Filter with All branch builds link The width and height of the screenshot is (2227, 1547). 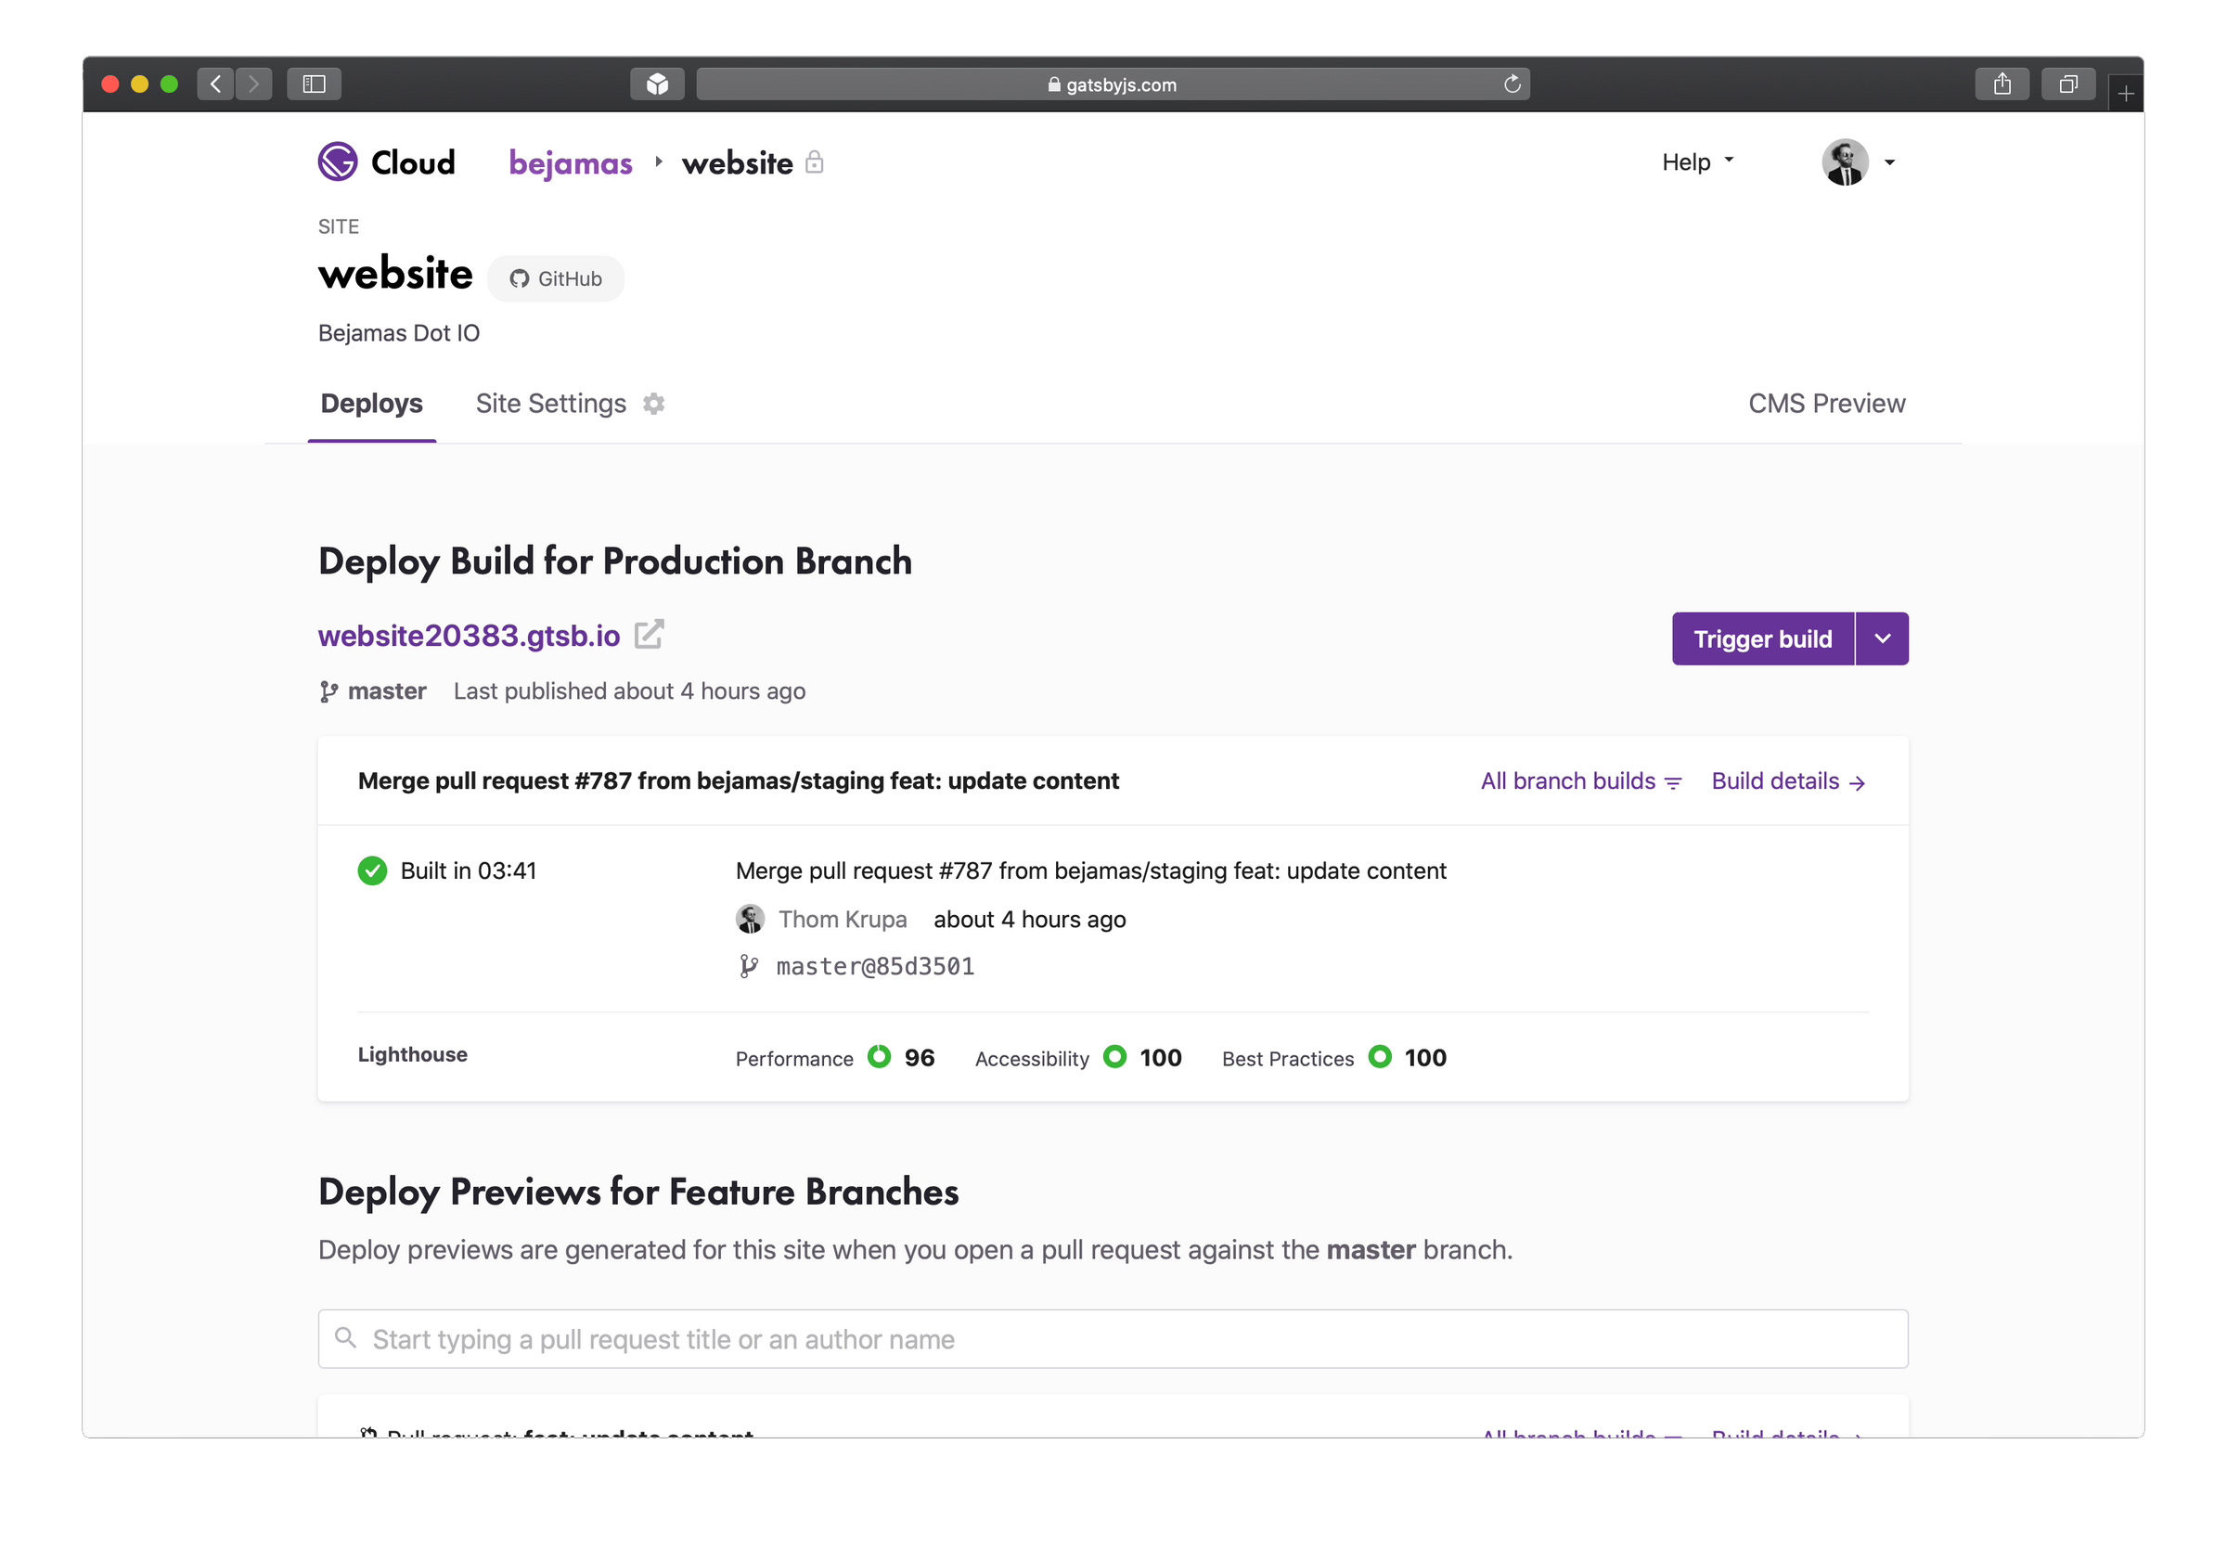pos(1580,781)
